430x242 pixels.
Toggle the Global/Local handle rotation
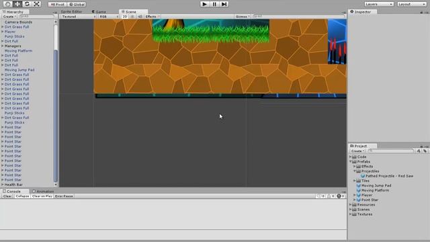click(77, 5)
